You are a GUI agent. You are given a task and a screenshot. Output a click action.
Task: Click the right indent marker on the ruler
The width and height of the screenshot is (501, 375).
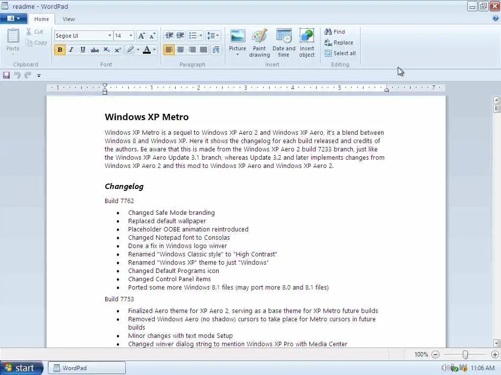[387, 90]
